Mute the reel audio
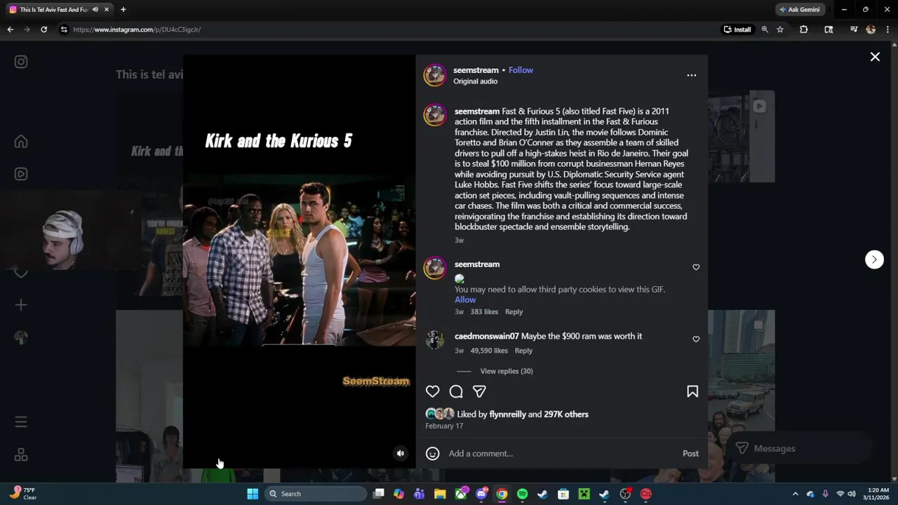Image resolution: width=898 pixels, height=505 pixels. (x=401, y=453)
